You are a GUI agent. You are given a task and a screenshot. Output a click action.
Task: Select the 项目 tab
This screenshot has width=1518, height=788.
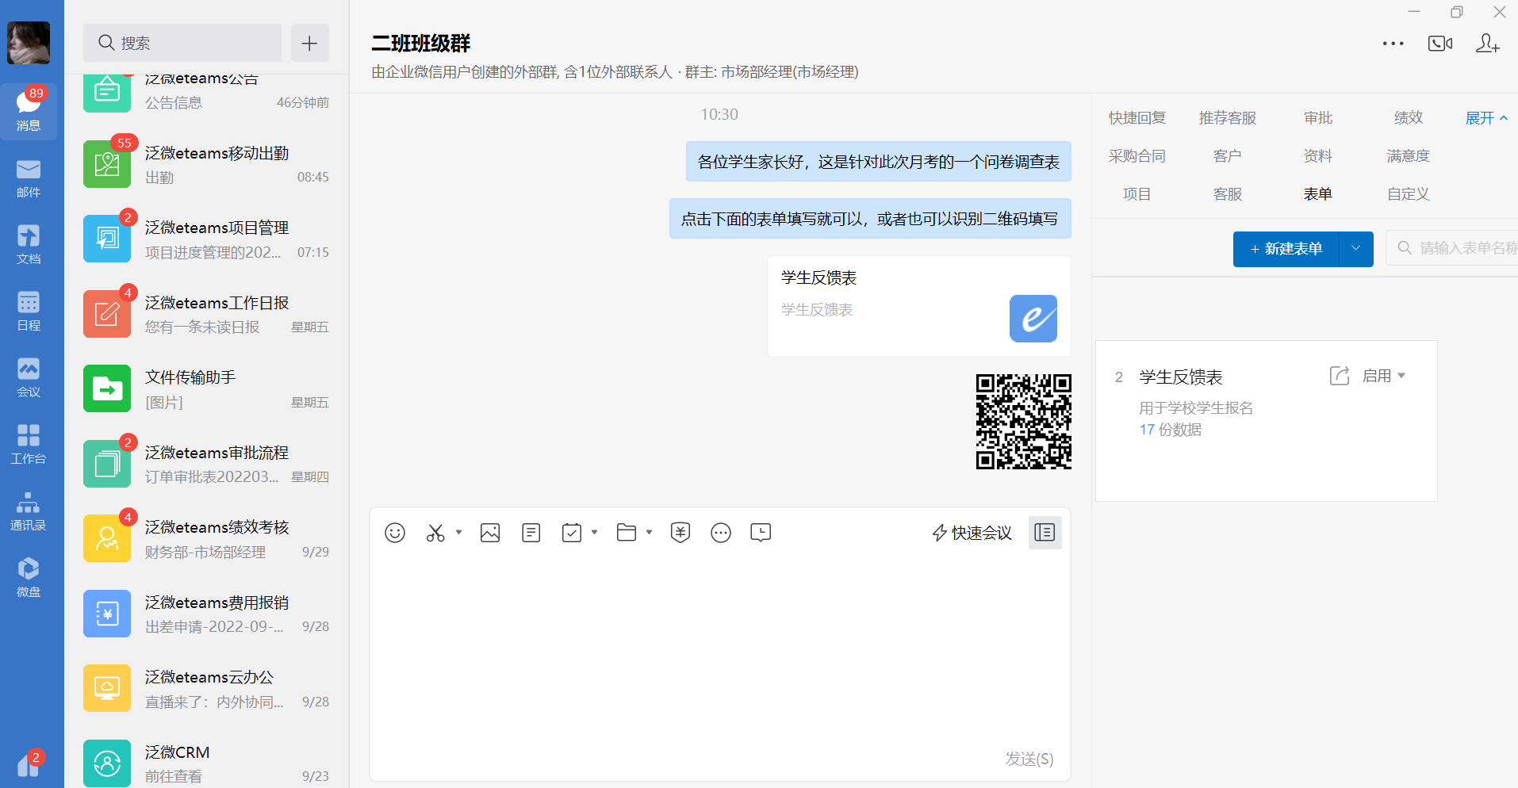click(x=1137, y=194)
